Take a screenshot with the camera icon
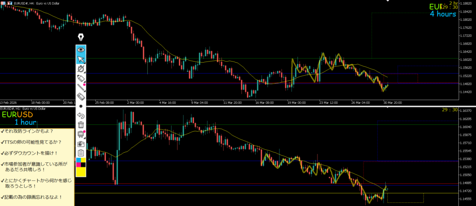 81,144
